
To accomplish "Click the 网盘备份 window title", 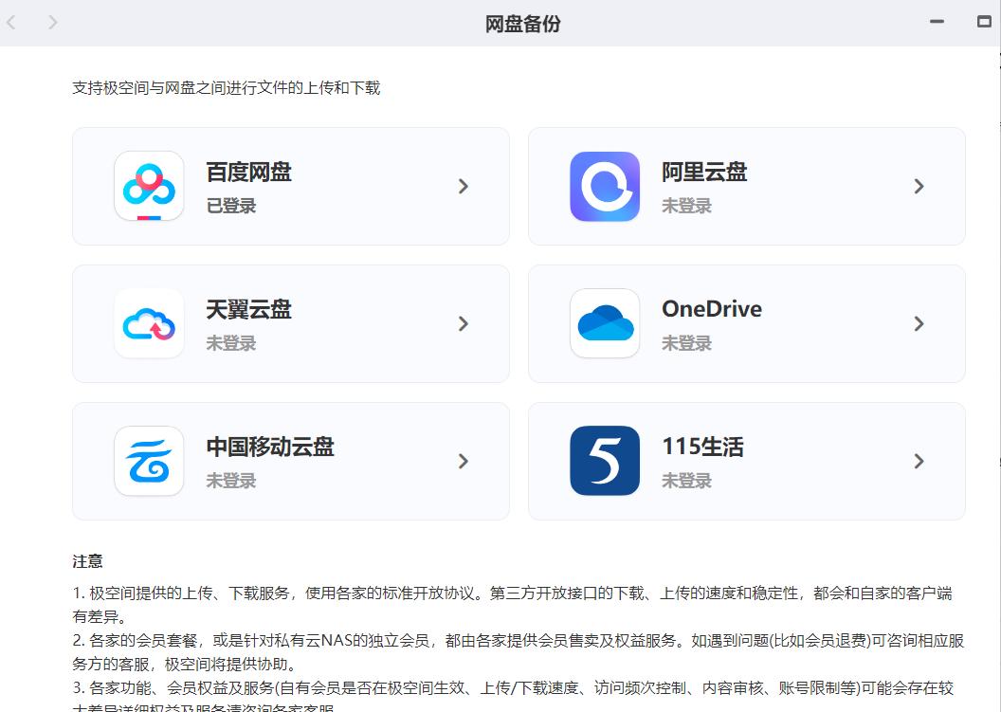I will [x=523, y=24].
